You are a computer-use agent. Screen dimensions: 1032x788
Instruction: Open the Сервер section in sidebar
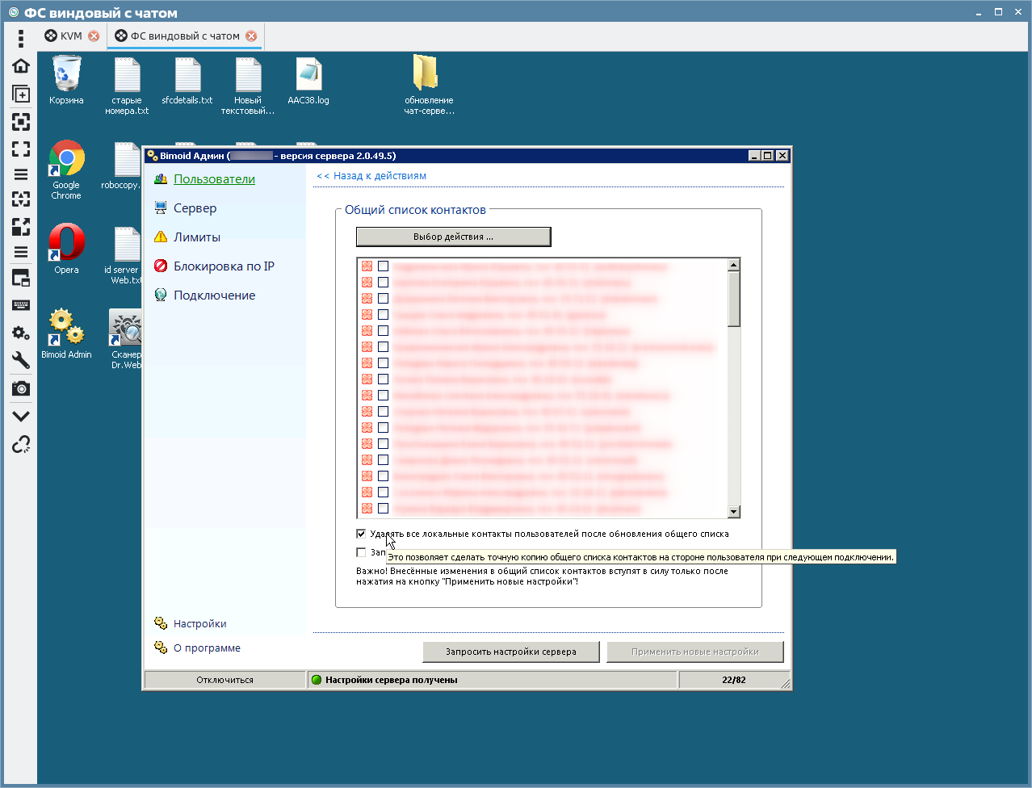(x=195, y=208)
